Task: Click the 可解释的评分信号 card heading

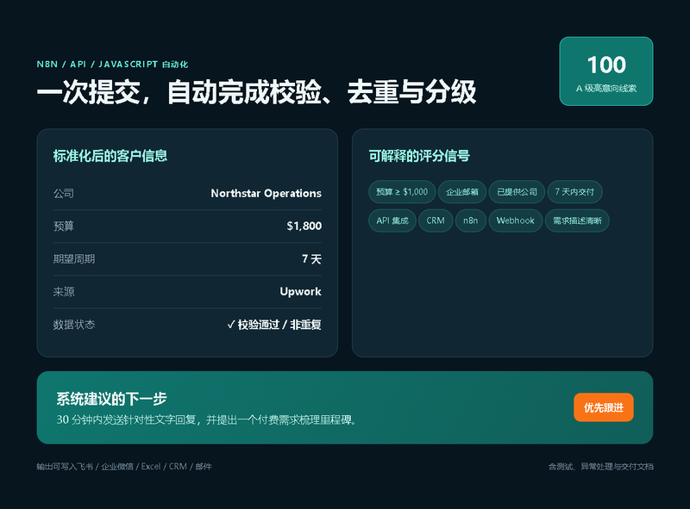Action: click(x=419, y=156)
